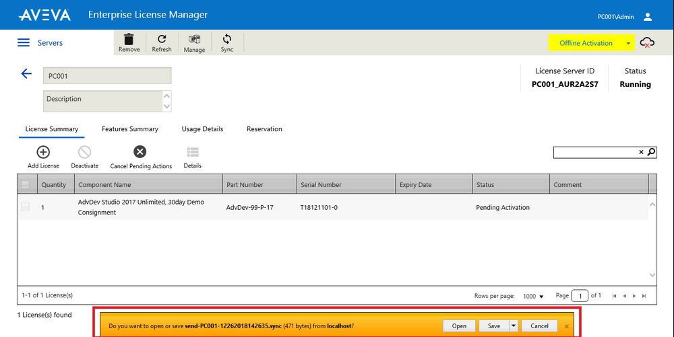
Task: Tick the select-all header checkbox
Action: [x=26, y=184]
